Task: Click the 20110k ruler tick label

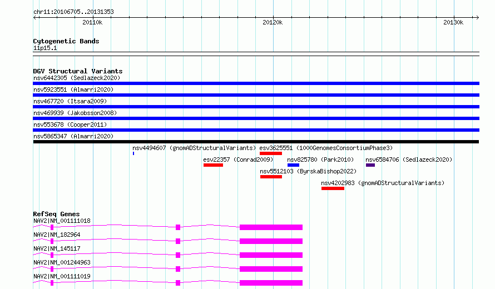Action: tap(92, 22)
